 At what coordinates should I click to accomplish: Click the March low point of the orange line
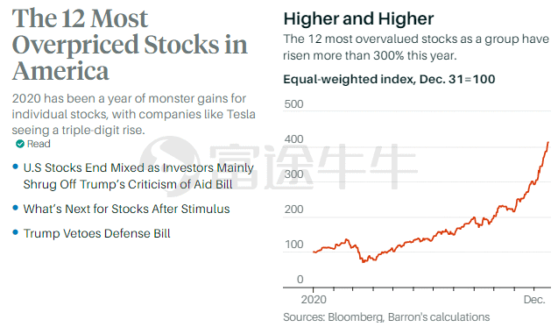[x=364, y=262]
